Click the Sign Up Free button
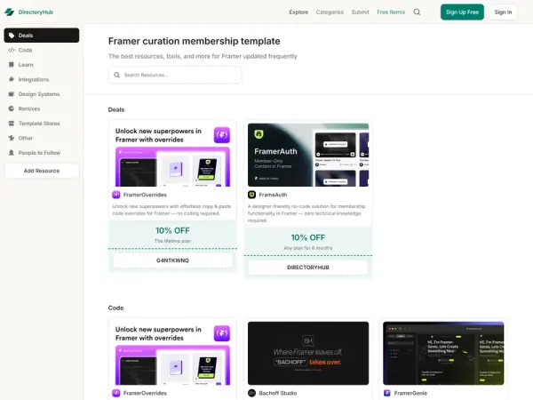This screenshot has width=533, height=400. [462, 12]
